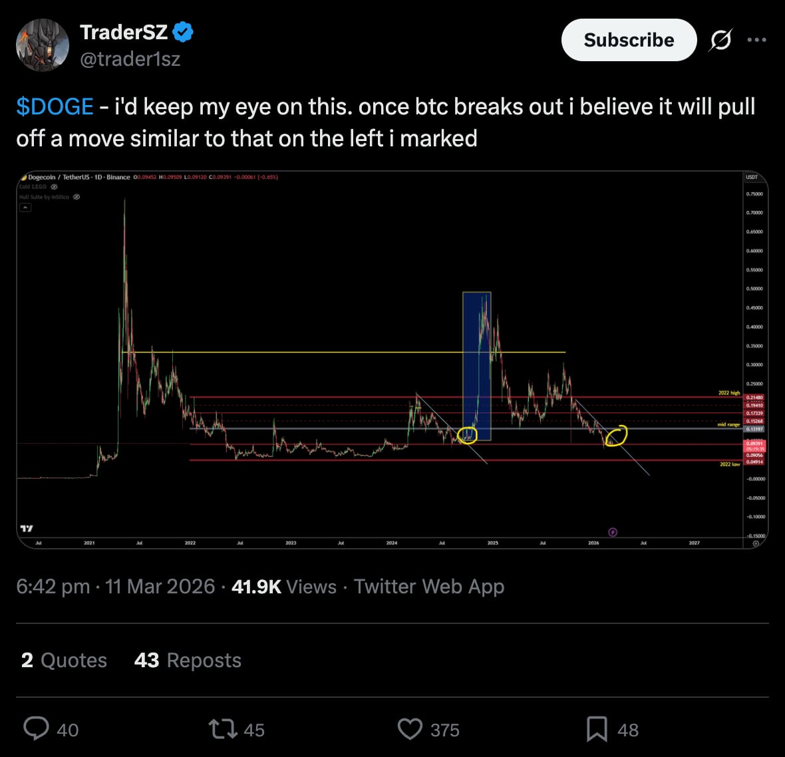Image resolution: width=785 pixels, height=757 pixels.
Task: Collapse the chart indicator legend arrow
Action: click(25, 208)
